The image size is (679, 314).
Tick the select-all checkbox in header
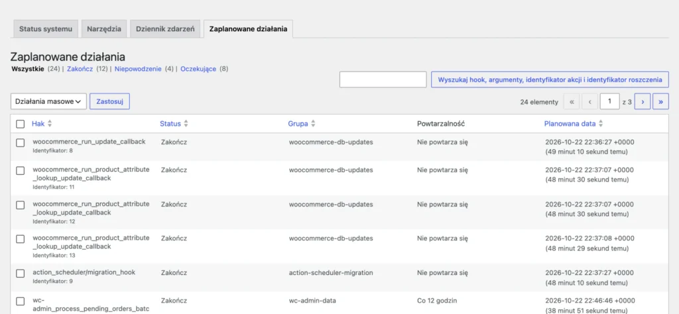(x=21, y=124)
